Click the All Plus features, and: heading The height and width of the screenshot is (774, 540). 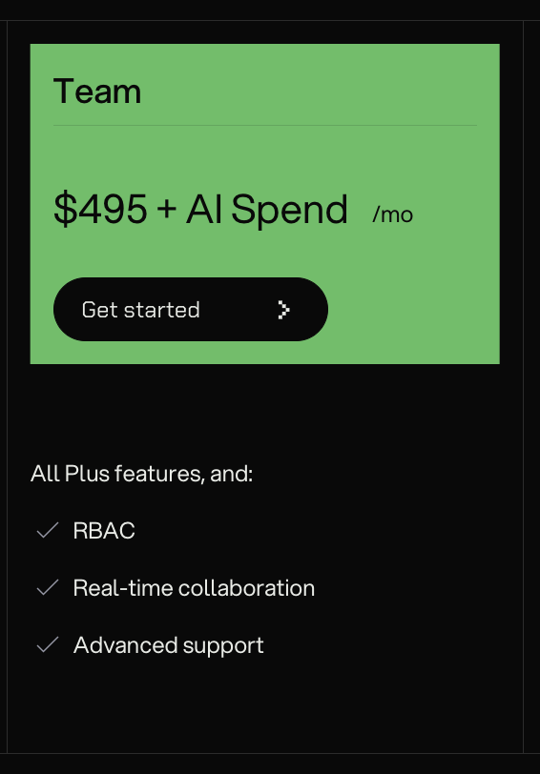coord(142,474)
